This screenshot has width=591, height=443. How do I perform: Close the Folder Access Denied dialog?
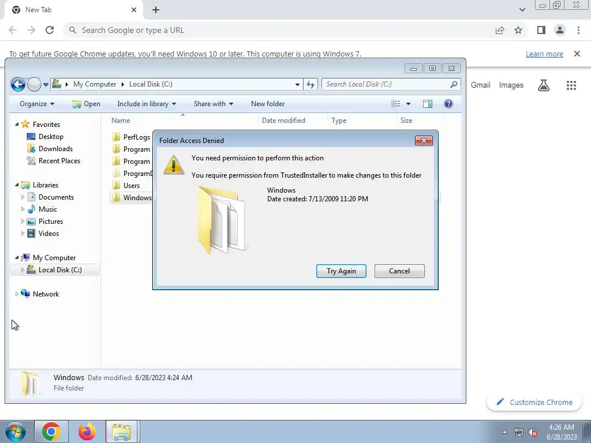(x=424, y=141)
